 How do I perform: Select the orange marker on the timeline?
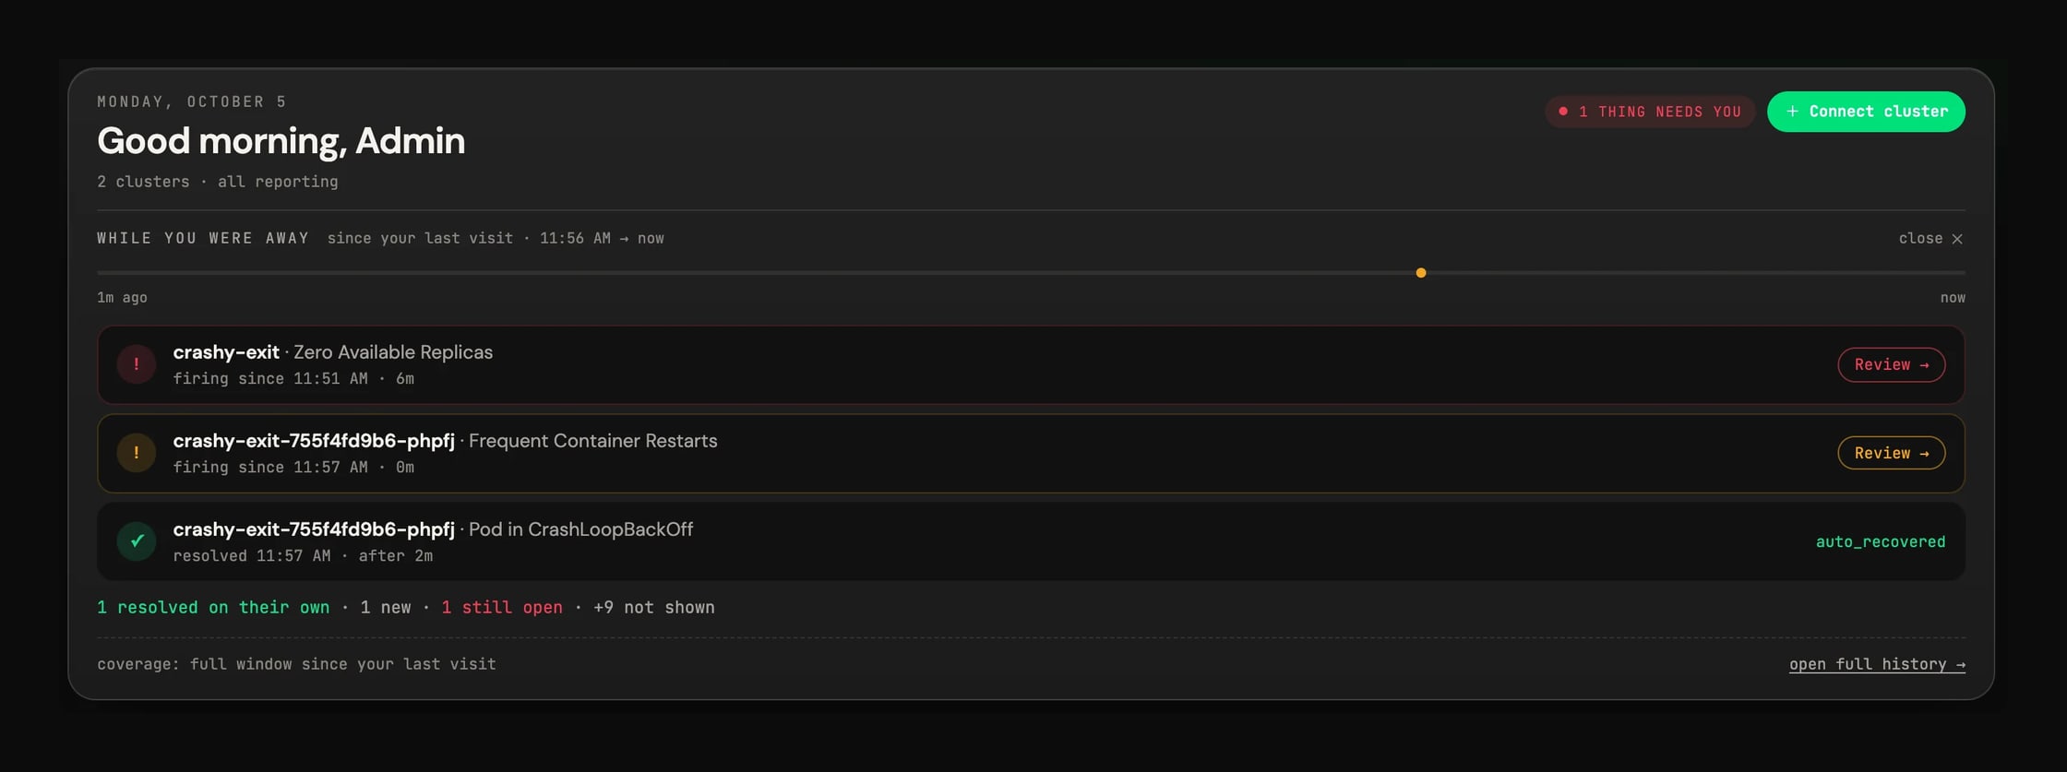click(x=1421, y=273)
